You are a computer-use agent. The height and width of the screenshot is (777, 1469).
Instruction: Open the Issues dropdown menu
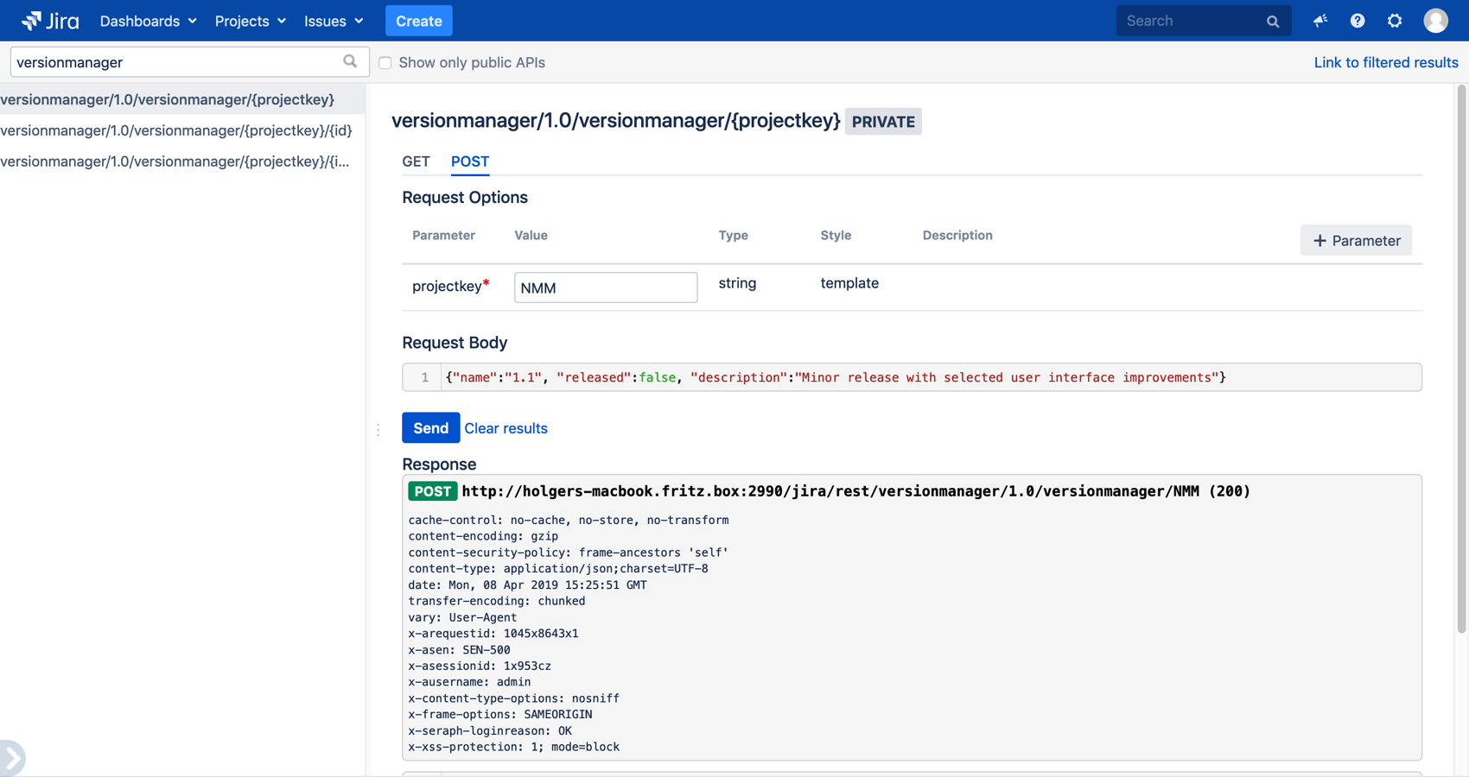coord(334,21)
